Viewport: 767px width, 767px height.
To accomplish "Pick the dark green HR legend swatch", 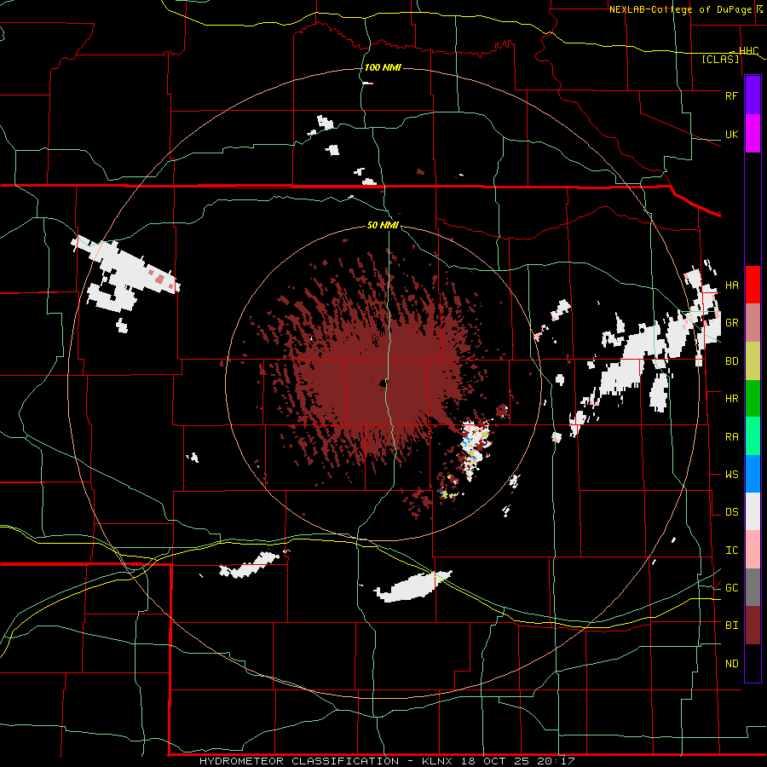I will [753, 398].
